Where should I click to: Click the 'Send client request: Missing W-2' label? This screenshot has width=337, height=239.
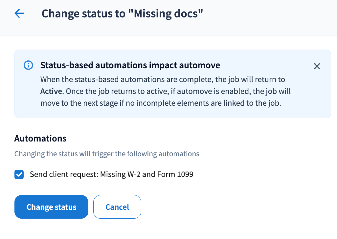click(111, 174)
